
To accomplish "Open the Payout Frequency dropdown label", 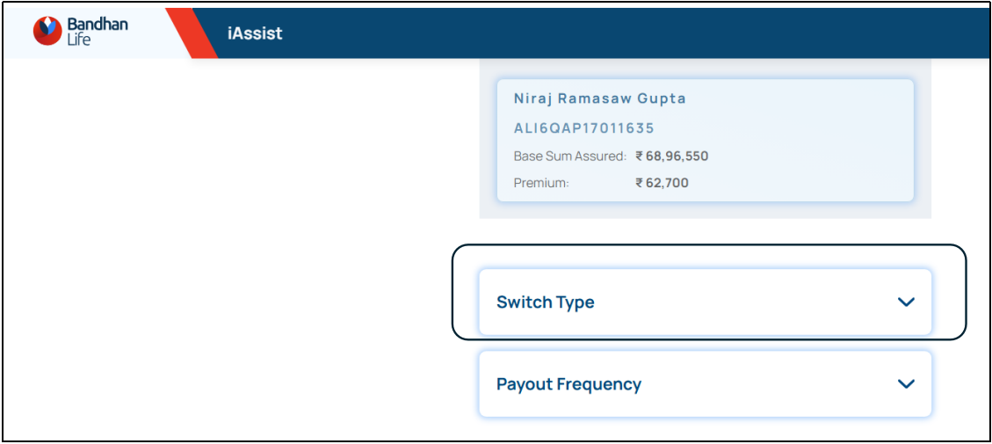I will [x=568, y=384].
